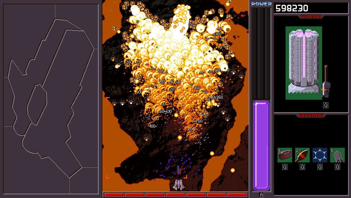351x198 pixels.
Task: Click Q key beneath the rocket icon
Action: click(302, 167)
